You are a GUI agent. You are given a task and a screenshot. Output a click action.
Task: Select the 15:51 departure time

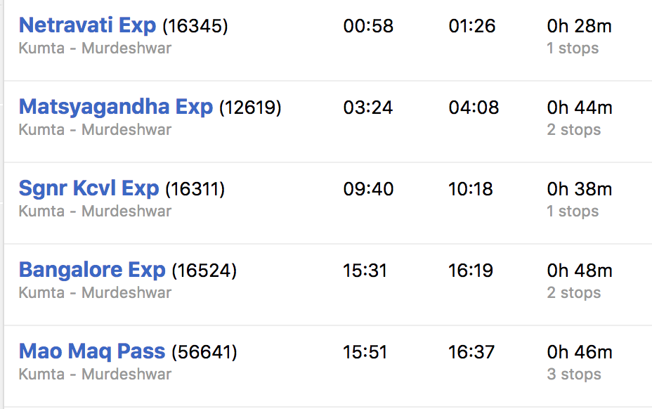click(x=365, y=353)
